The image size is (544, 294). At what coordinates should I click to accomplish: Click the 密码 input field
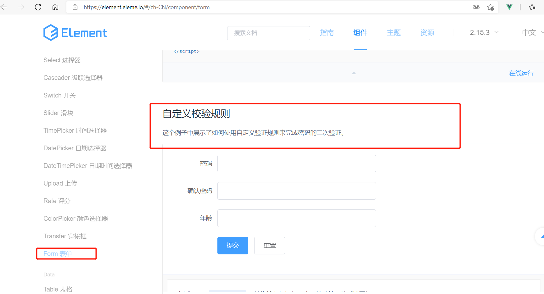click(297, 164)
